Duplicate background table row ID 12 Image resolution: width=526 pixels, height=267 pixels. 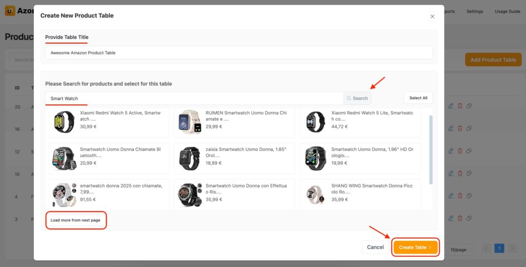pos(469,151)
